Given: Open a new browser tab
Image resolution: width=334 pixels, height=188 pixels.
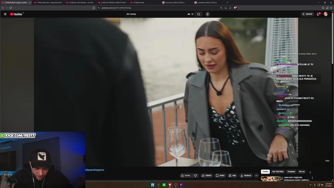Looking at the screenshot, I should pyautogui.click(x=227, y=3).
